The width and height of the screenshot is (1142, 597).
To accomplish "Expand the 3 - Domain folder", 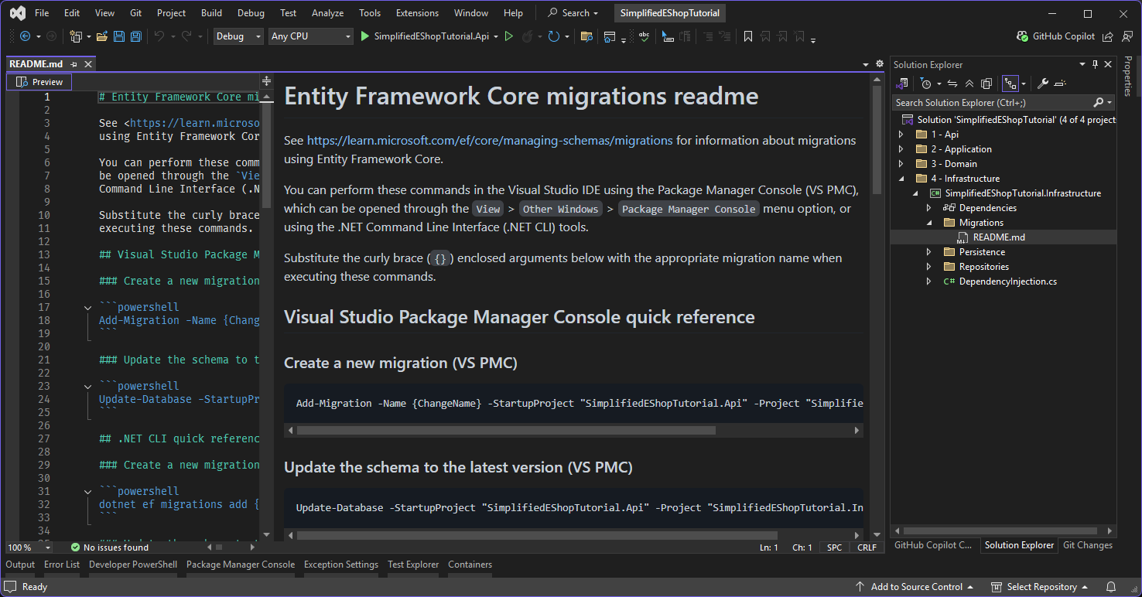I will coord(901,164).
